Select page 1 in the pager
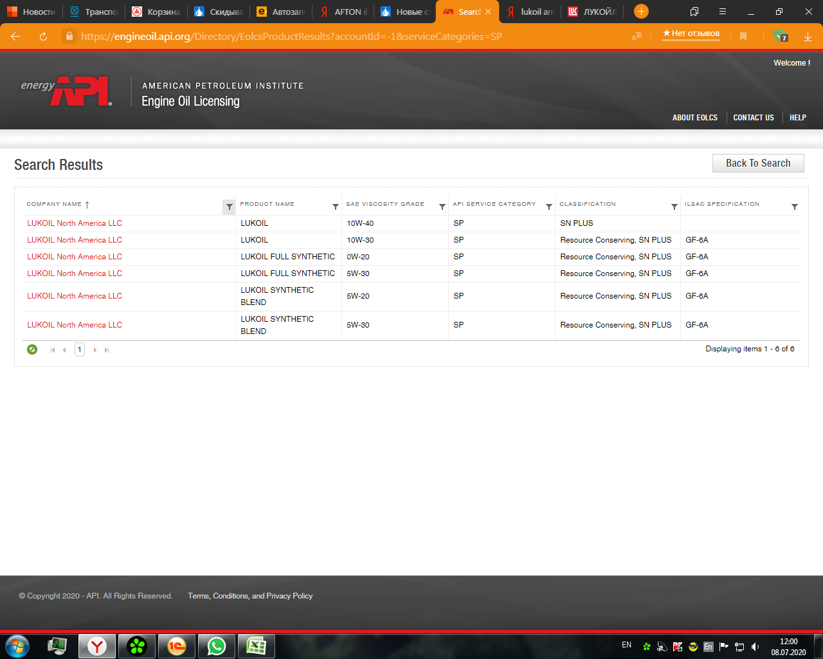 tap(80, 349)
